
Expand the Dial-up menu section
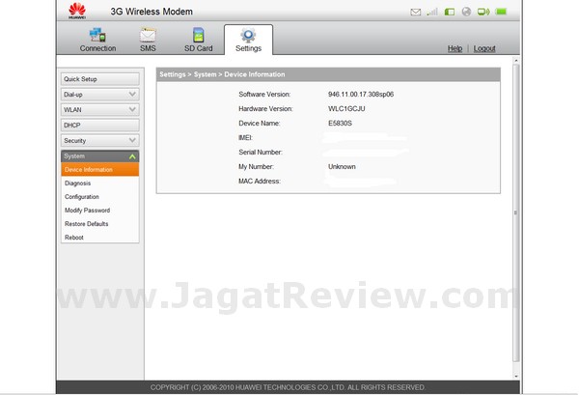click(x=99, y=95)
